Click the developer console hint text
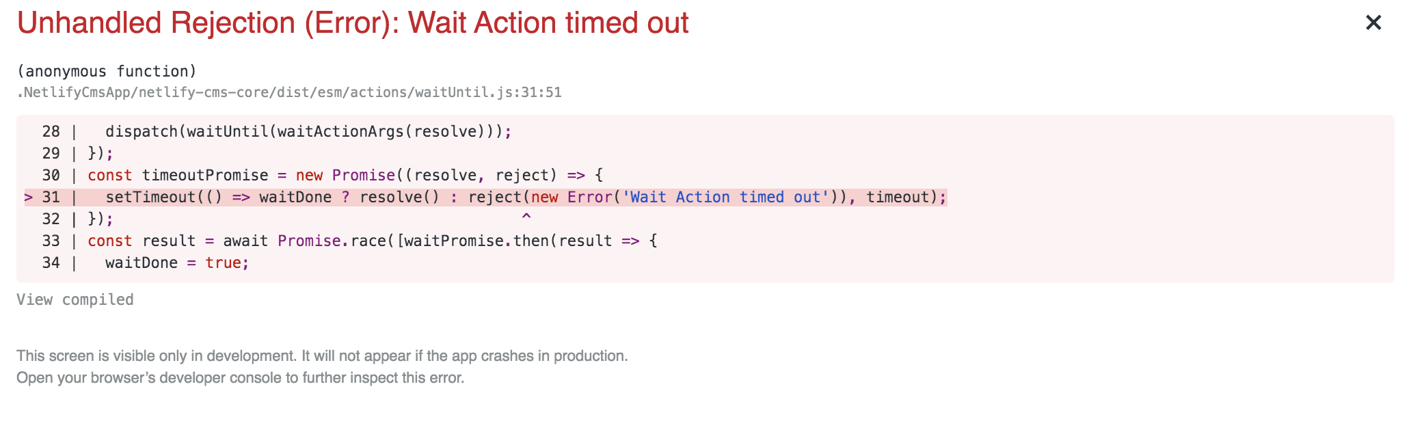Viewport: 1426px width, 432px height. (239, 376)
